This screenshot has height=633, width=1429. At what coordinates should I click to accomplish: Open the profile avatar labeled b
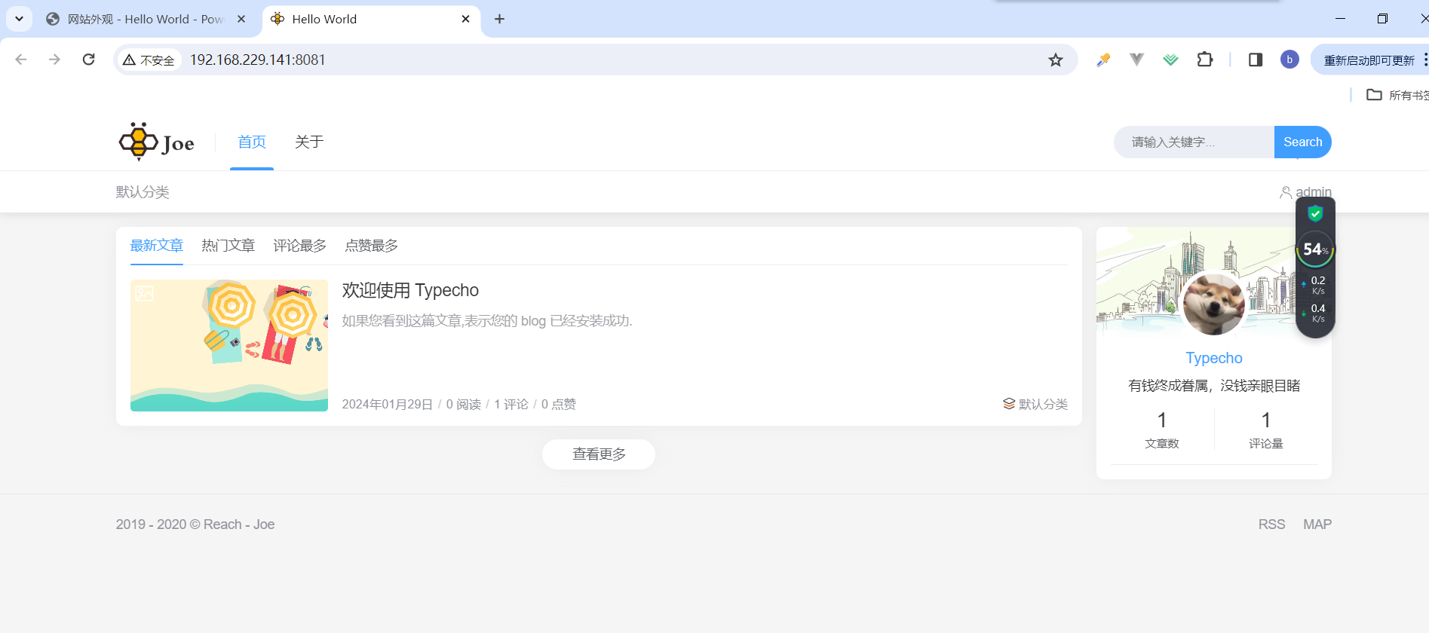point(1289,60)
